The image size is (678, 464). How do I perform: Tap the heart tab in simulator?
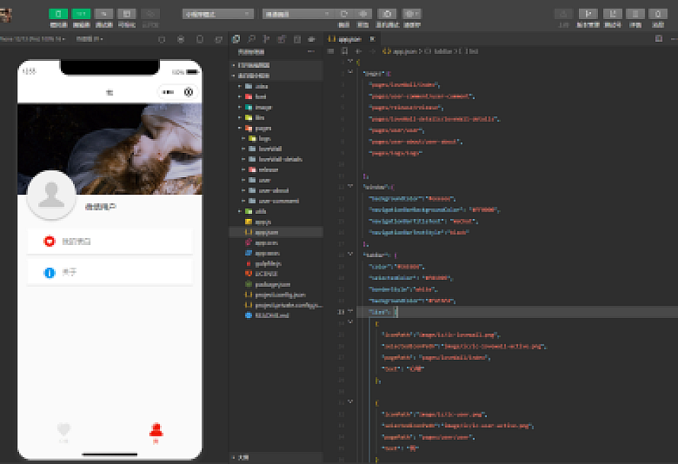(x=64, y=431)
